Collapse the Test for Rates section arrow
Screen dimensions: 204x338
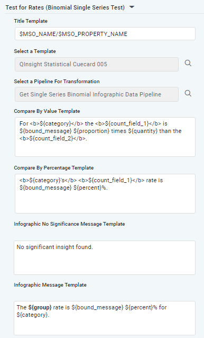point(132,7)
